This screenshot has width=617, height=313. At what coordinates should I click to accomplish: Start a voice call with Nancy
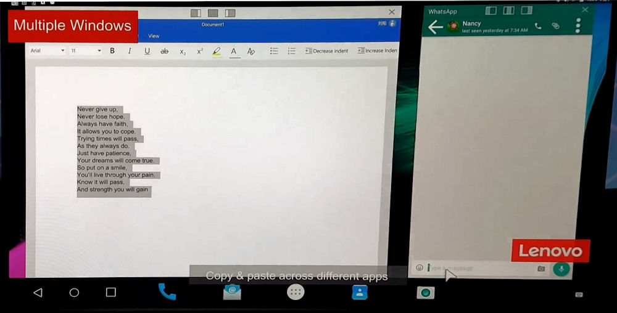pyautogui.click(x=538, y=26)
